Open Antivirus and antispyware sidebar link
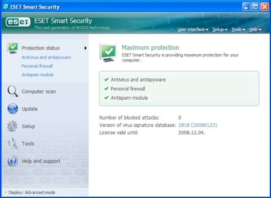This screenshot has height=198, width=271. coord(46,58)
